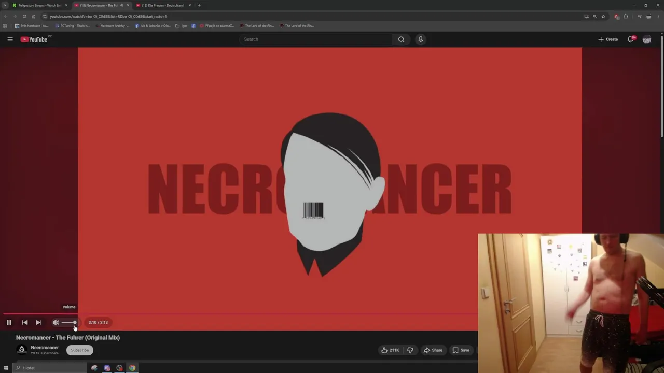
Task: Click the 3:10 / 3:13 time display
Action: [98, 322]
